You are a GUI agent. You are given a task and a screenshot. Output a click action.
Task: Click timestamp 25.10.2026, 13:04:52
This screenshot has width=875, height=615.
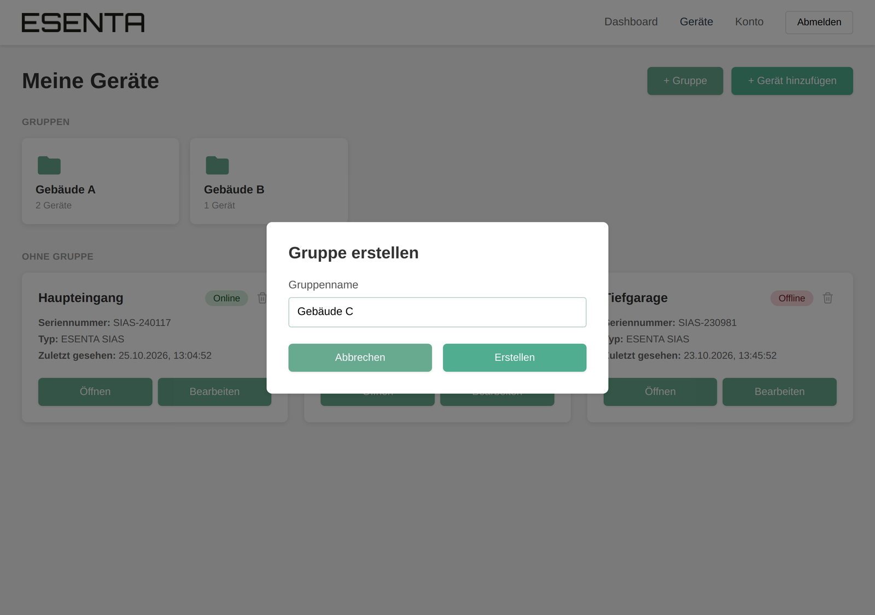[x=165, y=356]
